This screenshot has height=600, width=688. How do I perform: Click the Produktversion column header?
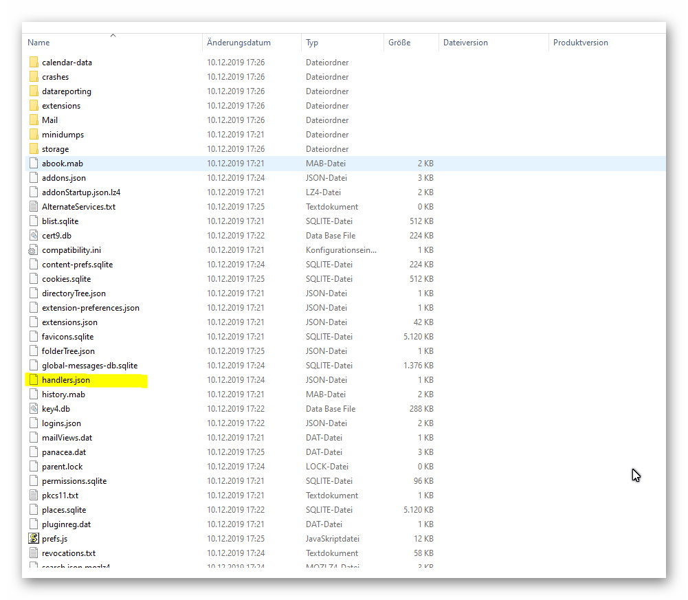click(581, 43)
